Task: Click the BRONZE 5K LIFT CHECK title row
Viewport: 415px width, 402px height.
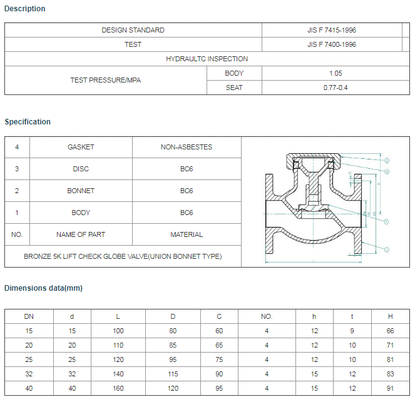Action: pos(123,256)
